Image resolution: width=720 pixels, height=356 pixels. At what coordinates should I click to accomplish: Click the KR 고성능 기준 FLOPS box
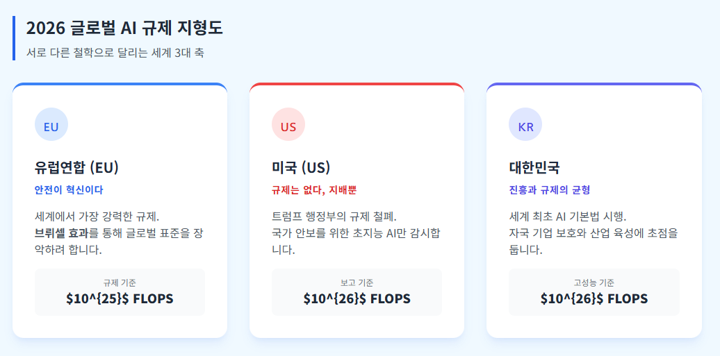(x=594, y=292)
